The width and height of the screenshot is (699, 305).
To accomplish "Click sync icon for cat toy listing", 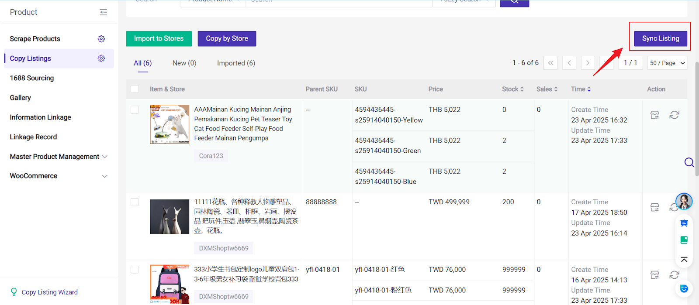I will [674, 115].
